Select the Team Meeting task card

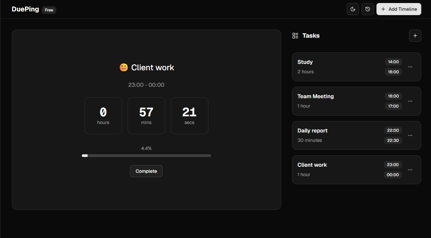(x=337, y=101)
